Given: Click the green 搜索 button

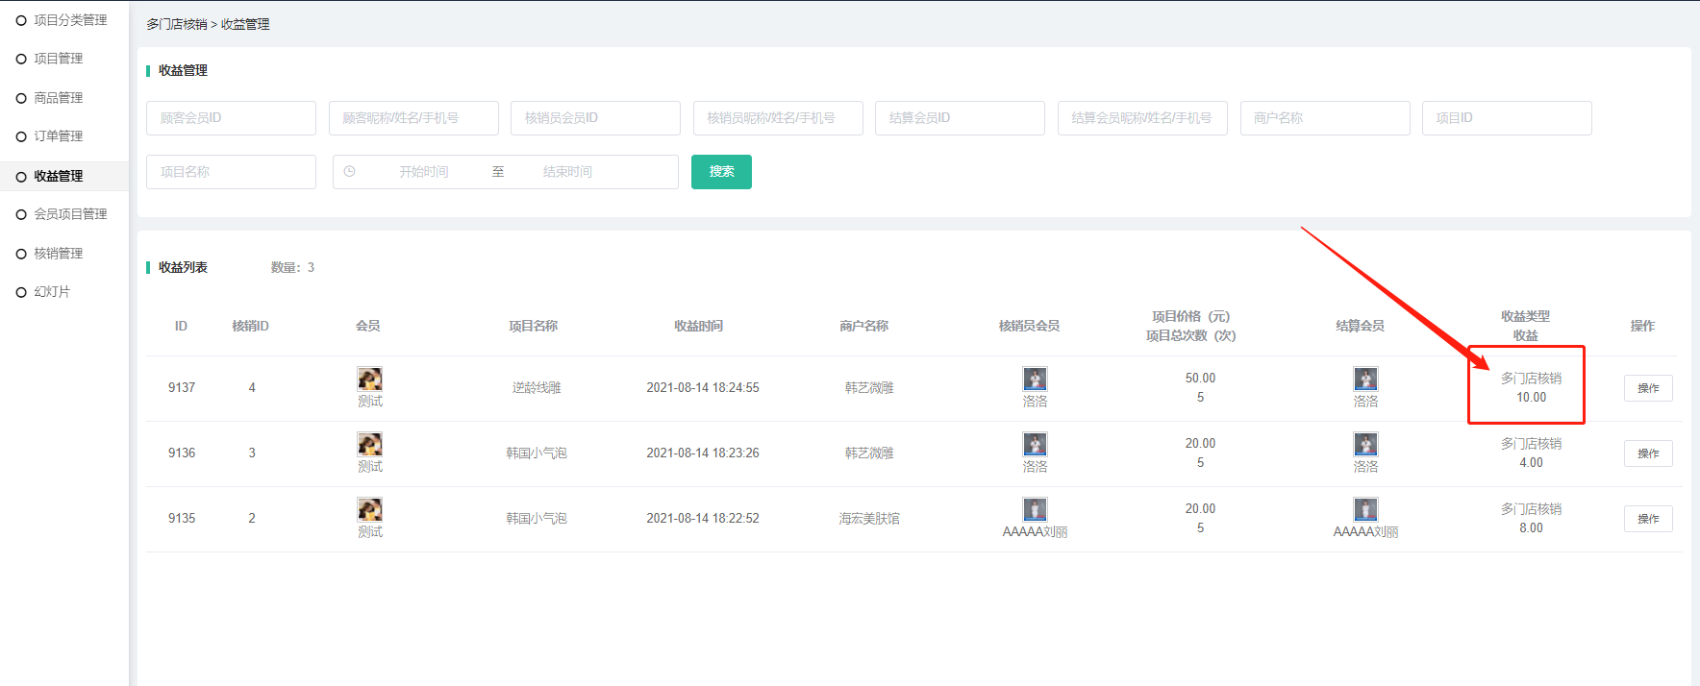Looking at the screenshot, I should [x=721, y=172].
